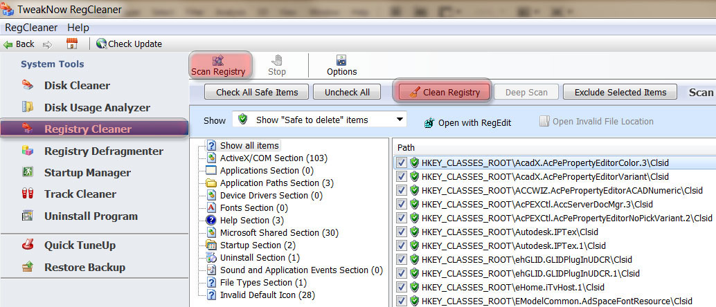Uncheck AcPEXCtl.AcPePropertyEditorNoPickVariant.2 checkbox
The width and height of the screenshot is (716, 307).
402,218
